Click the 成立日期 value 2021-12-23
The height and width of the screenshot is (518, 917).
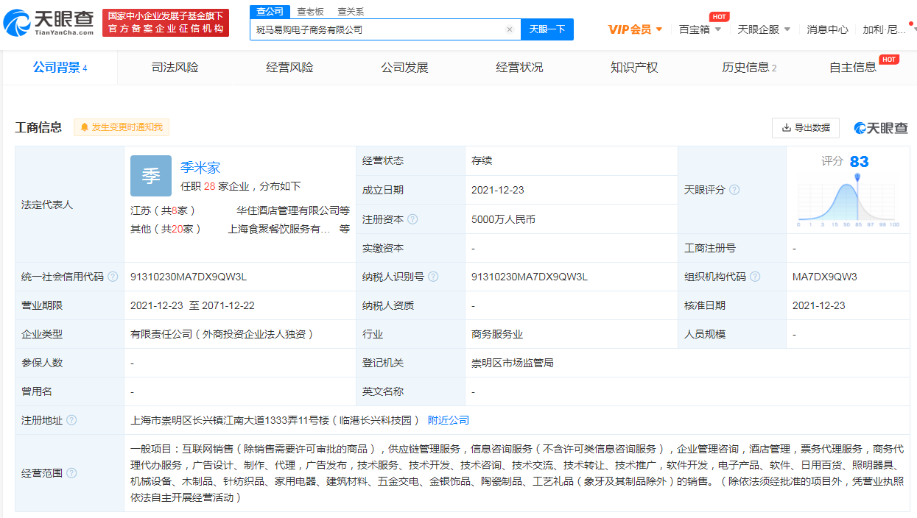pyautogui.click(x=498, y=190)
